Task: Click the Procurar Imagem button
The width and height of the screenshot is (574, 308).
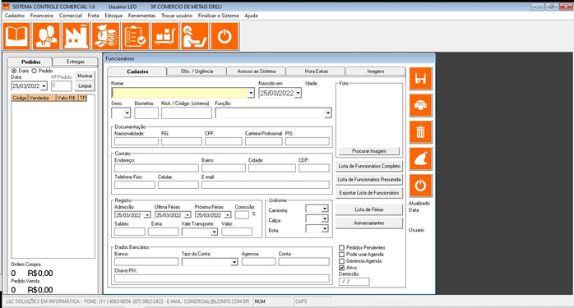Action: click(x=369, y=151)
